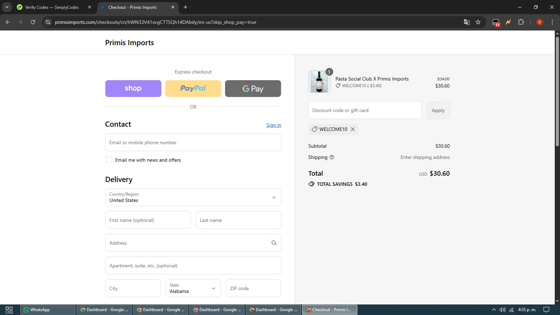Image resolution: width=560 pixels, height=315 pixels.
Task: Open the State dropdown showing Alabama
Action: click(193, 288)
